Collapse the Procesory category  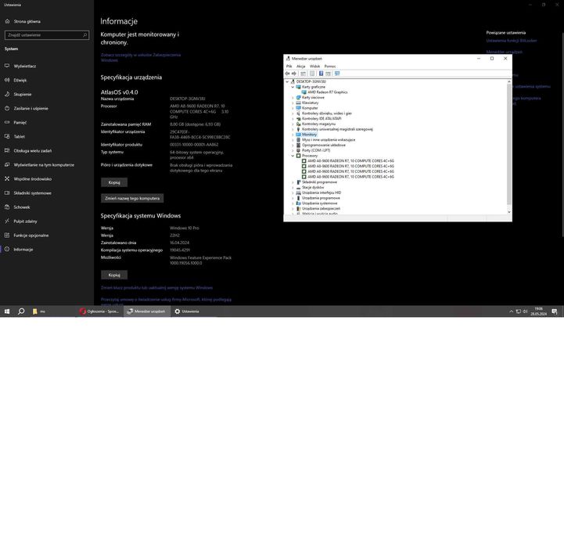point(293,156)
